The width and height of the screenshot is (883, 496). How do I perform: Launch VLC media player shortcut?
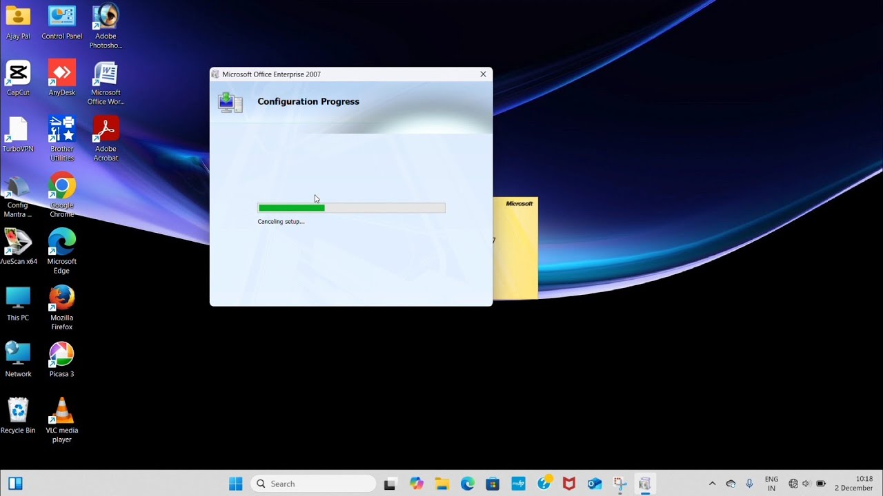pyautogui.click(x=61, y=420)
